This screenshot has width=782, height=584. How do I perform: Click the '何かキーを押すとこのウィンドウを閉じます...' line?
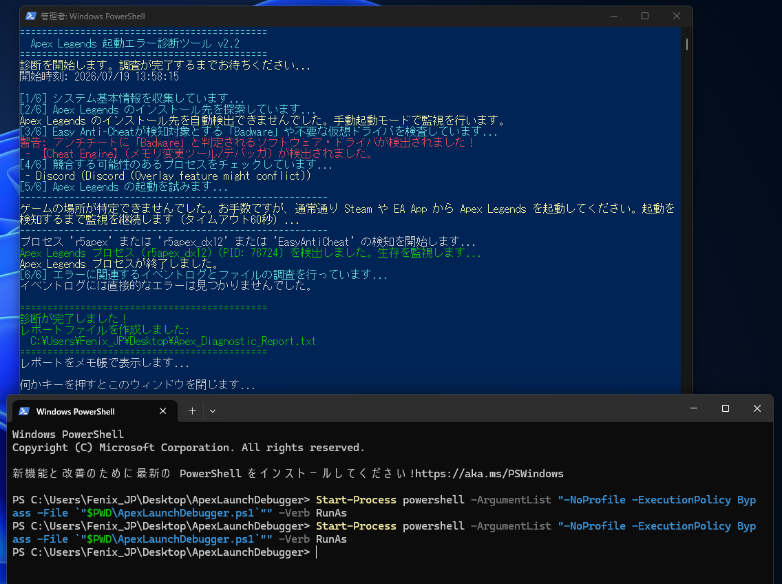pyautogui.click(x=138, y=384)
